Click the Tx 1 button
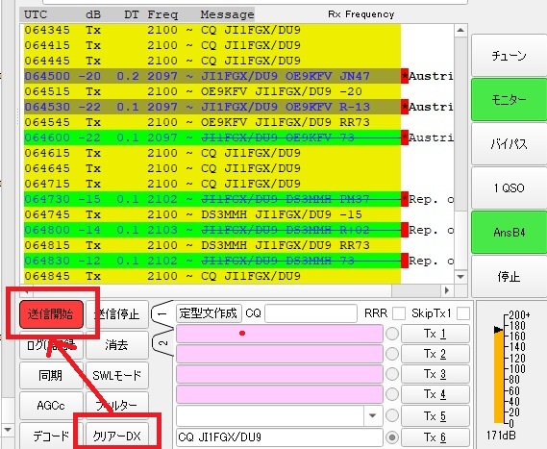 click(435, 334)
